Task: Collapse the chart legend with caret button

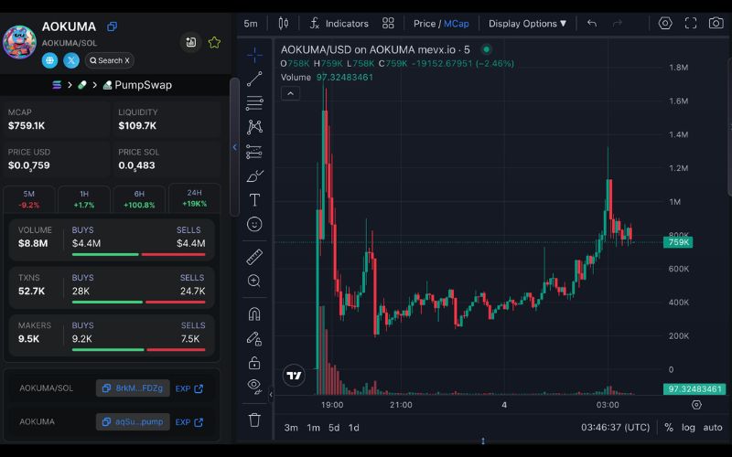Action: click(x=290, y=94)
